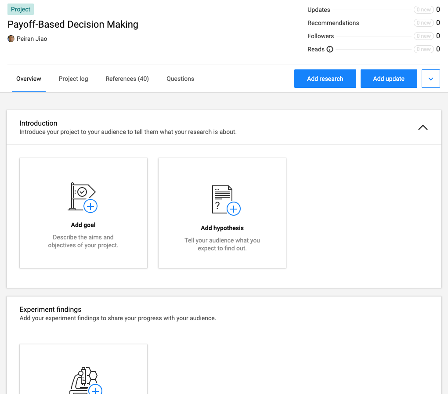Open the References (40) tab

click(127, 79)
